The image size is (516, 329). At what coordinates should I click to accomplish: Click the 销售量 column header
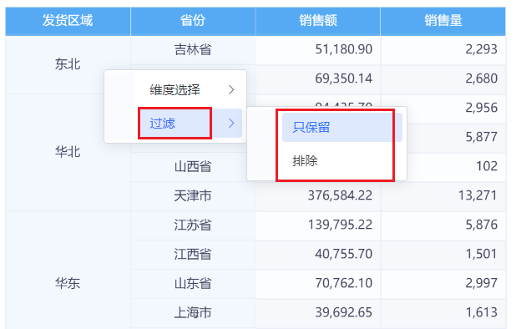click(x=443, y=21)
